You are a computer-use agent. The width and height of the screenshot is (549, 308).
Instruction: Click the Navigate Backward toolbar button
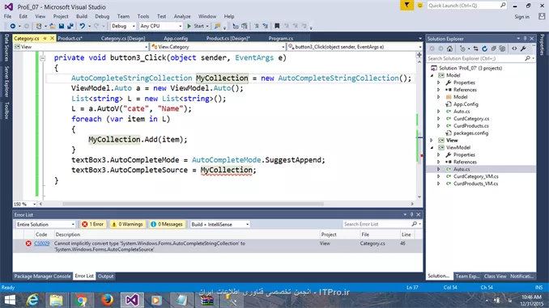point(13,26)
